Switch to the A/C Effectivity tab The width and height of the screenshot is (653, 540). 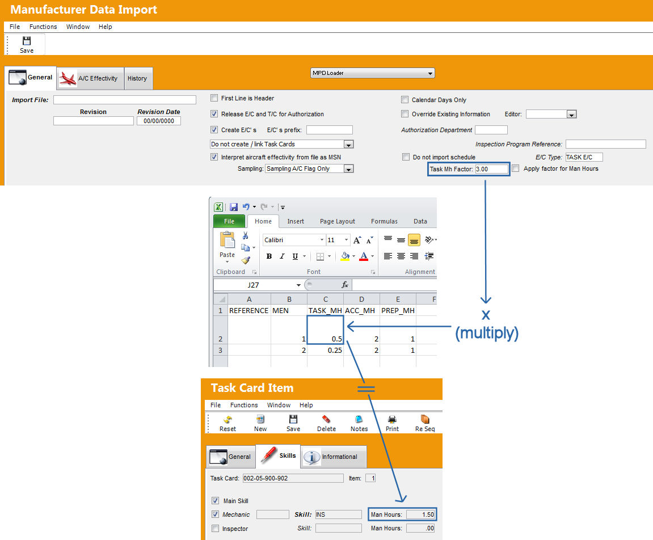coord(90,78)
